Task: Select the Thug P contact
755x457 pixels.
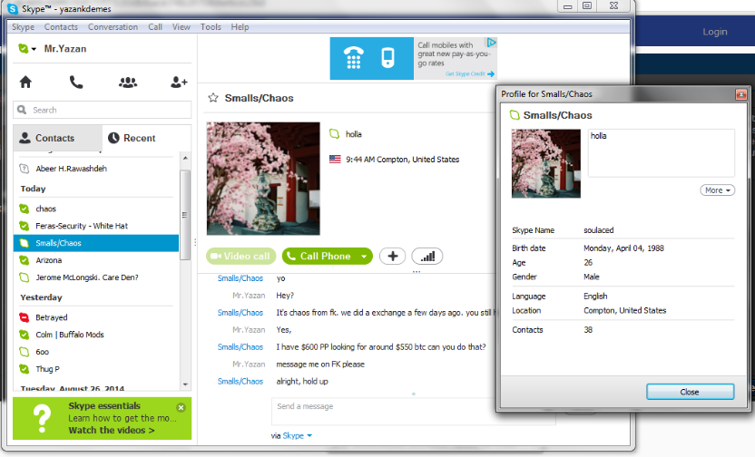Action: [96, 369]
